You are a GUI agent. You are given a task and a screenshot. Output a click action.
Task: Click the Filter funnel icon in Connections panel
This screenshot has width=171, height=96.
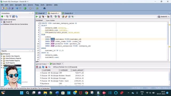click(10, 17)
